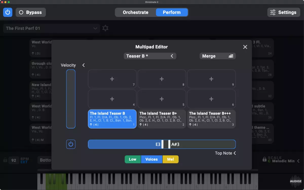Click the gear icon beside the preset name

point(105,28)
